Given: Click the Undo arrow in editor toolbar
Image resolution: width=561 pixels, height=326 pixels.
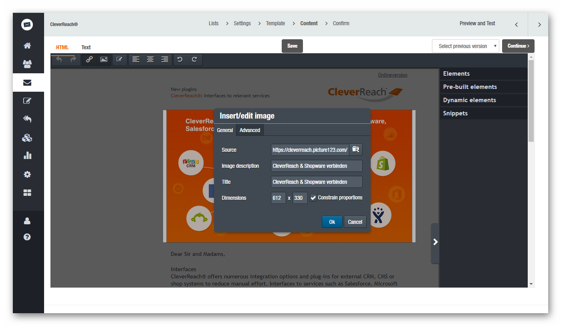Looking at the screenshot, I should pyautogui.click(x=59, y=60).
